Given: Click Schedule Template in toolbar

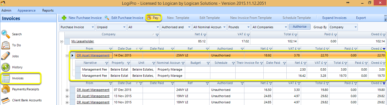Looking at the screenshot, I should tap(297, 18).
